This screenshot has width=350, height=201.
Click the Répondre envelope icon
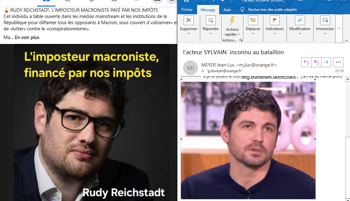click(210, 20)
